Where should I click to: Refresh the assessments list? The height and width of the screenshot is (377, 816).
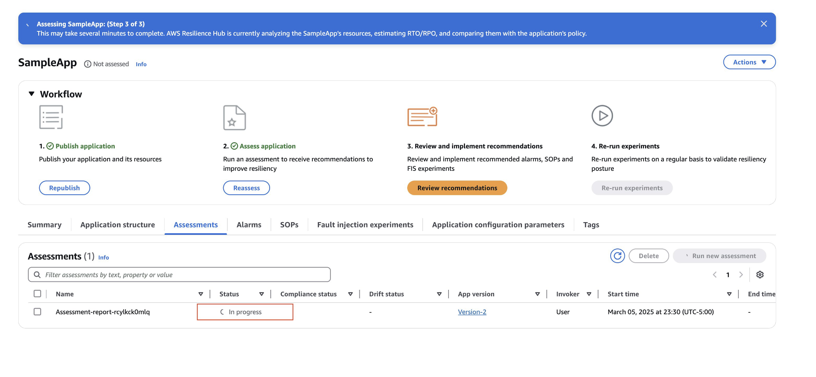(x=617, y=256)
